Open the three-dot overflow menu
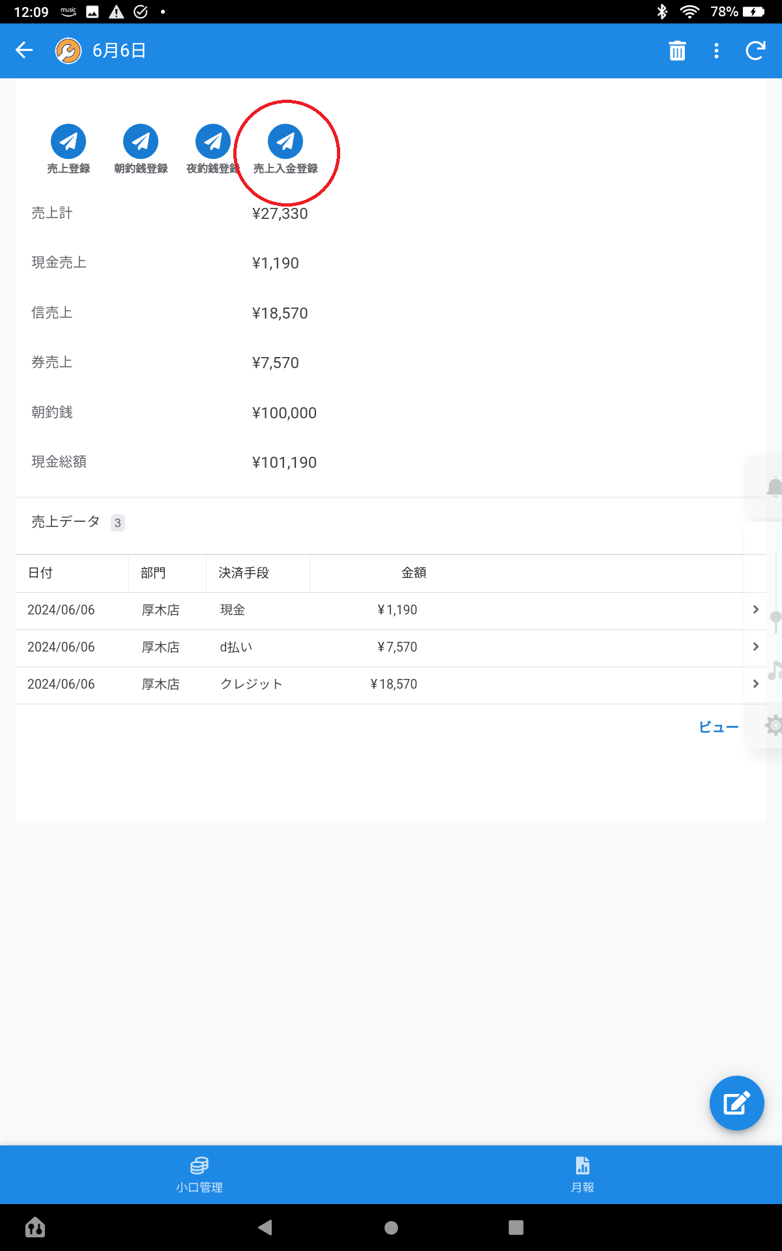782x1251 pixels. click(716, 51)
